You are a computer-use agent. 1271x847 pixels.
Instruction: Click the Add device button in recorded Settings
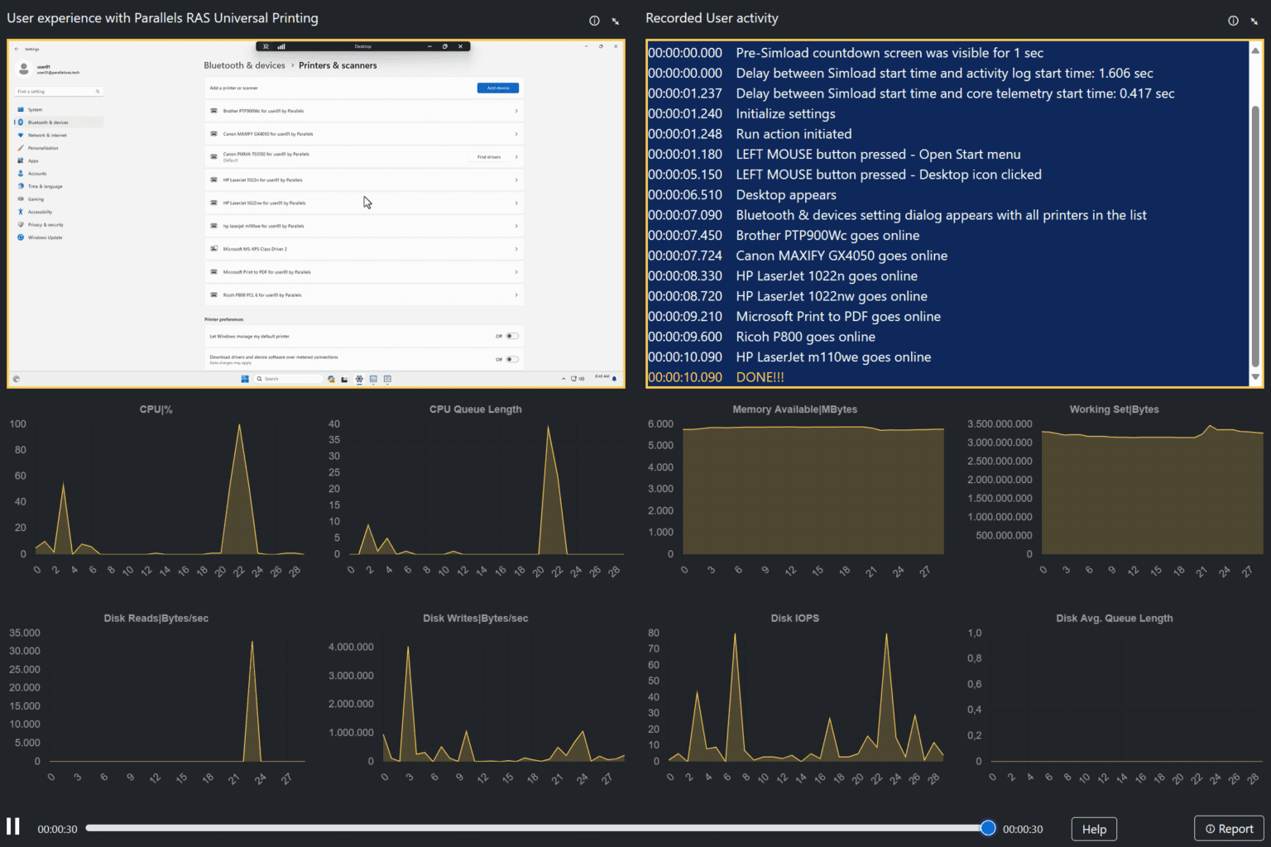click(x=498, y=88)
